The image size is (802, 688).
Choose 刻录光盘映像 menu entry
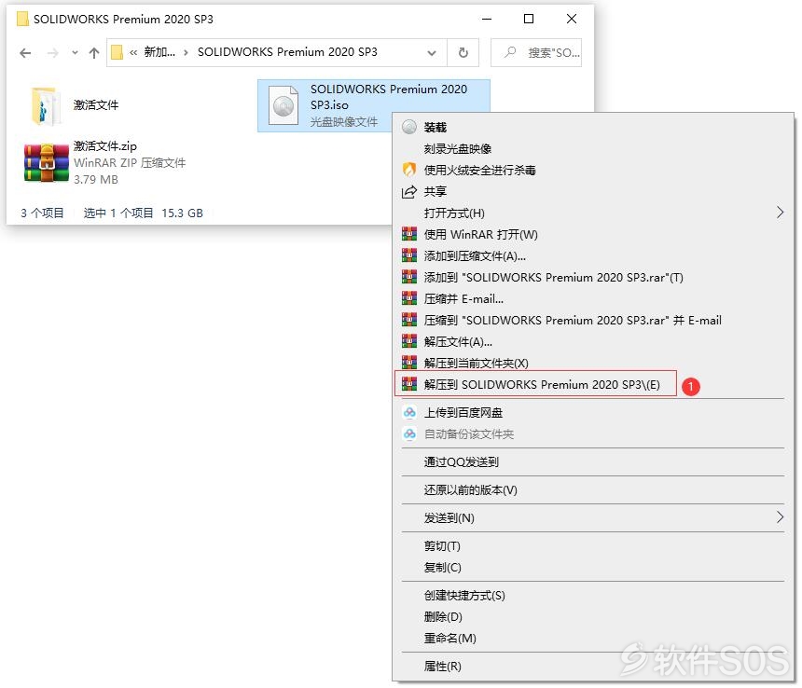point(593,149)
